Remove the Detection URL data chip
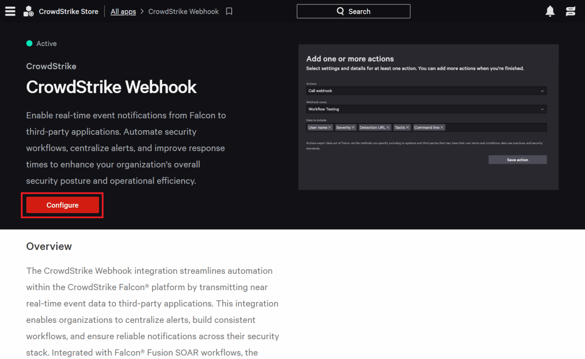This screenshot has width=585, height=359. (388, 127)
